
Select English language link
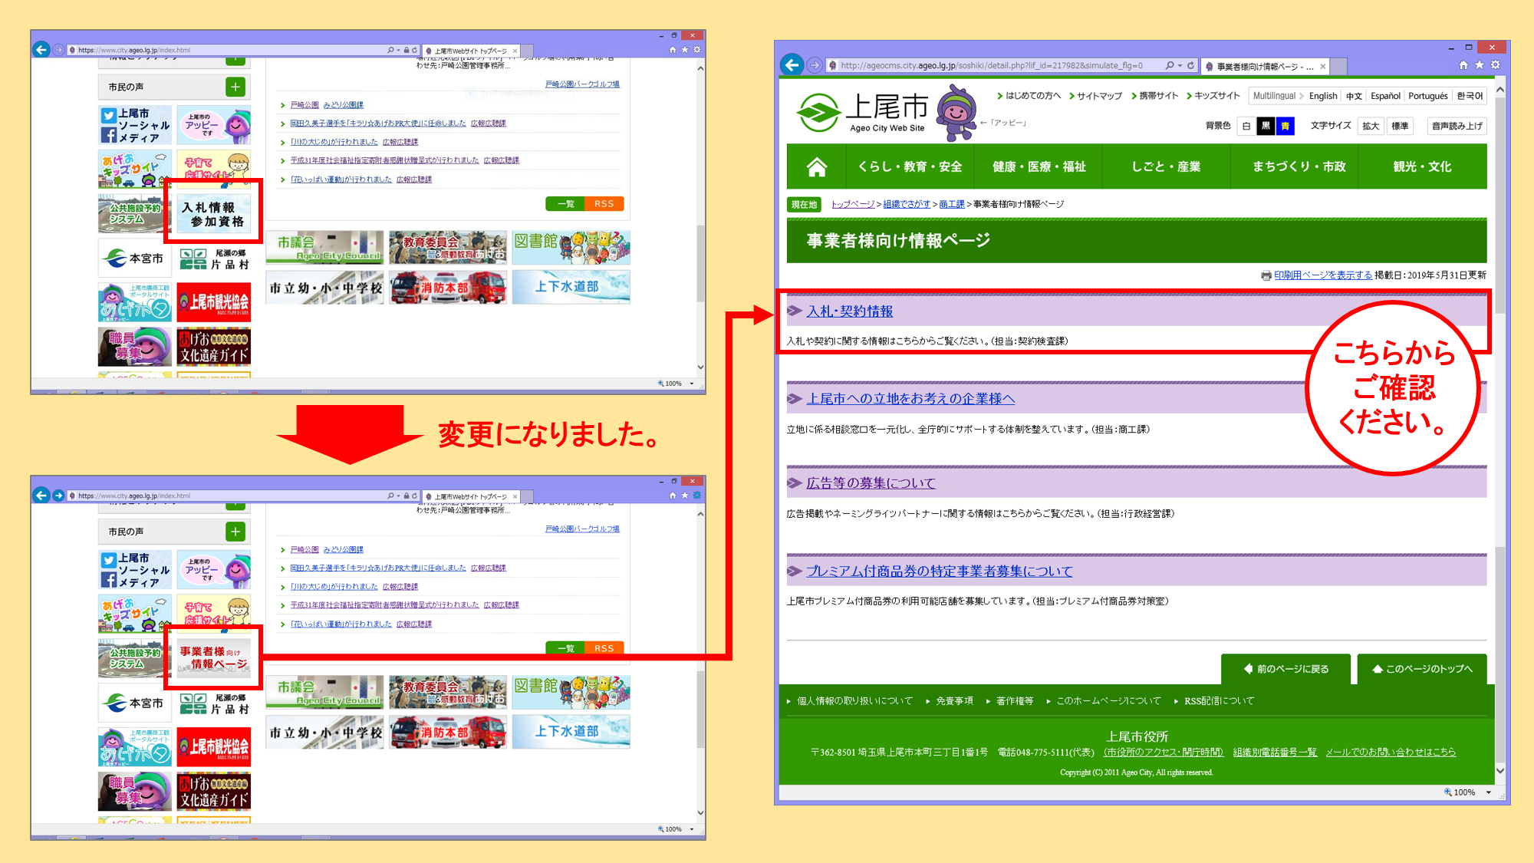pos(1323,96)
